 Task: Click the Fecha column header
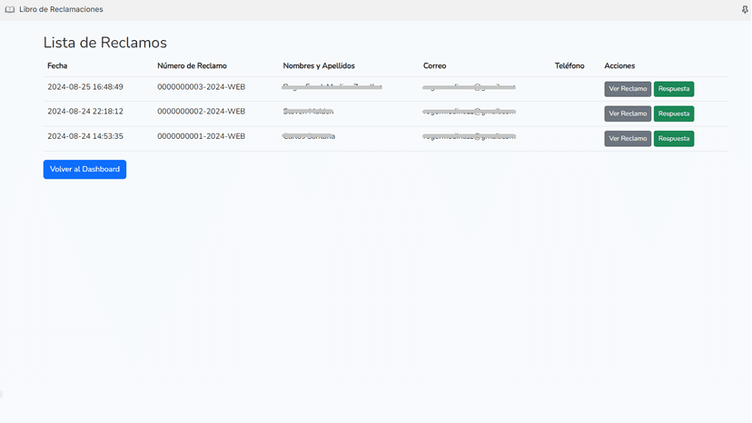point(57,66)
